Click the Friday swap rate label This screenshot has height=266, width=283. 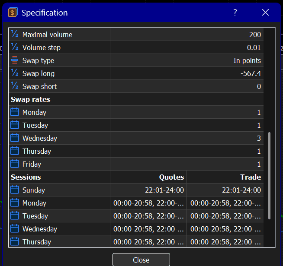pos(32,164)
